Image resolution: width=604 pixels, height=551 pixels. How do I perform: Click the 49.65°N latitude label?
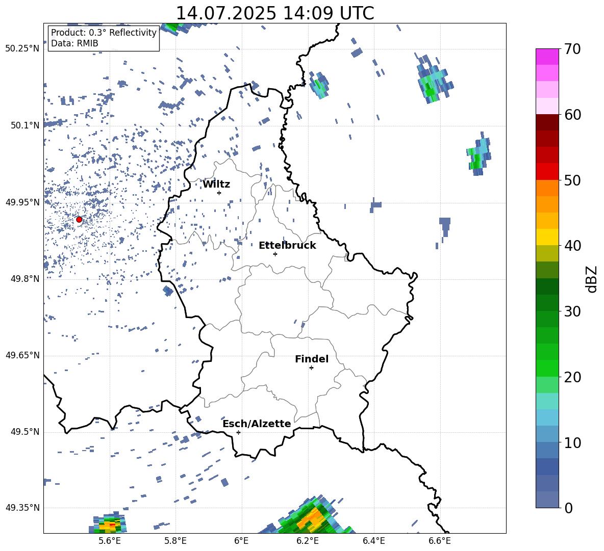(x=22, y=355)
